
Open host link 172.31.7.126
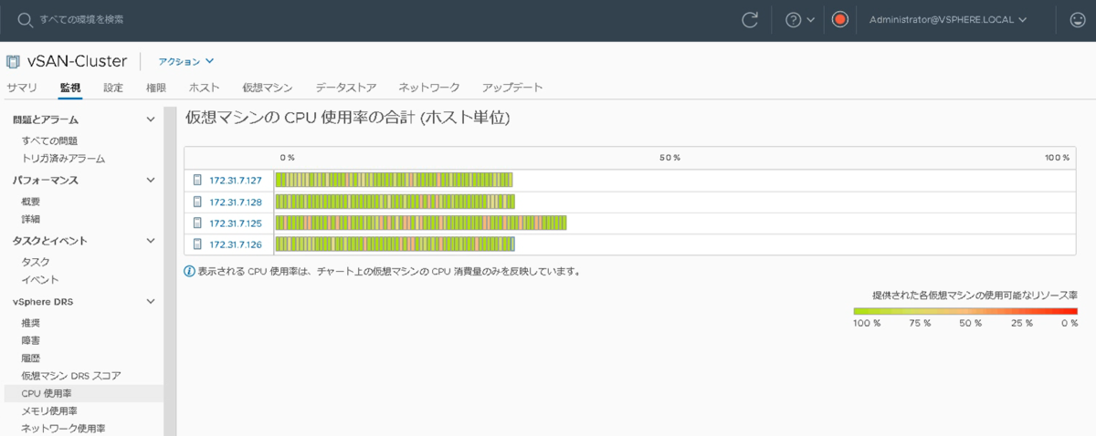(236, 244)
